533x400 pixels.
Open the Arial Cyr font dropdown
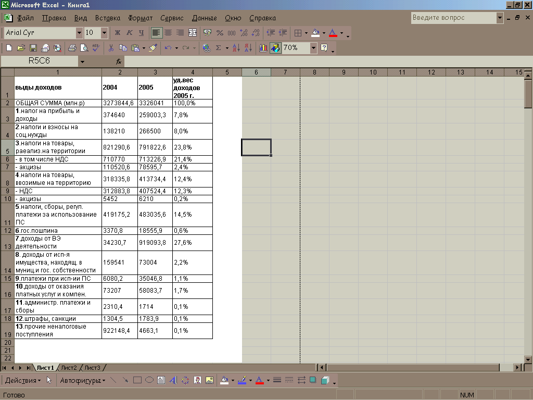[x=79, y=33]
